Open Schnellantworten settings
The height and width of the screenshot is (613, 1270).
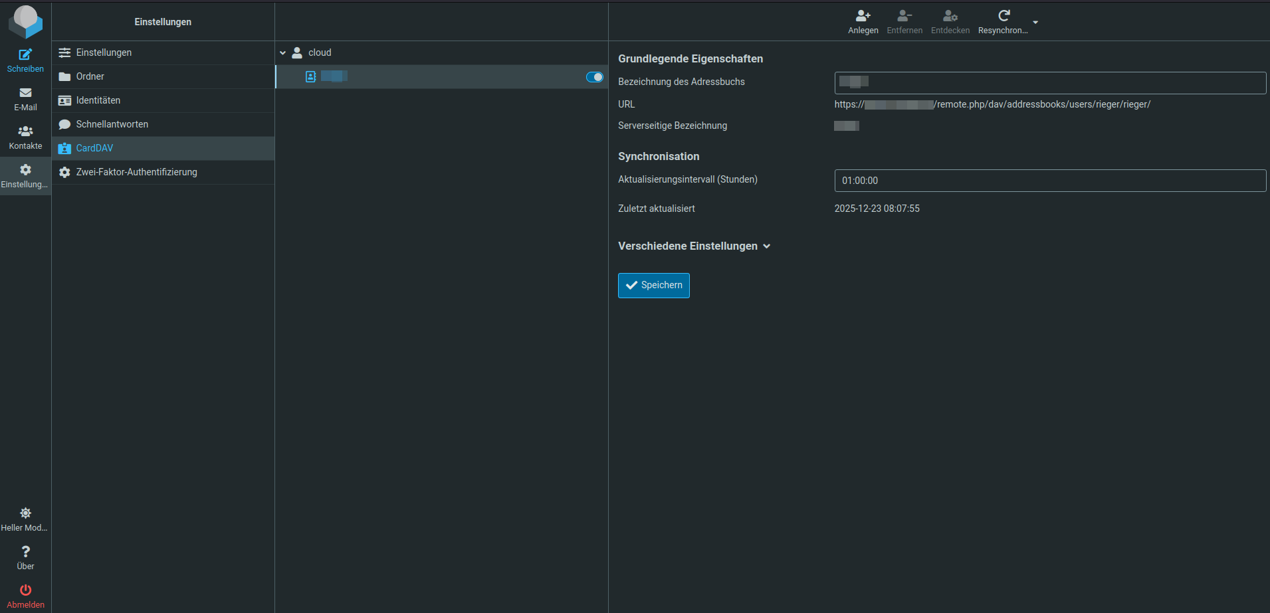112,125
